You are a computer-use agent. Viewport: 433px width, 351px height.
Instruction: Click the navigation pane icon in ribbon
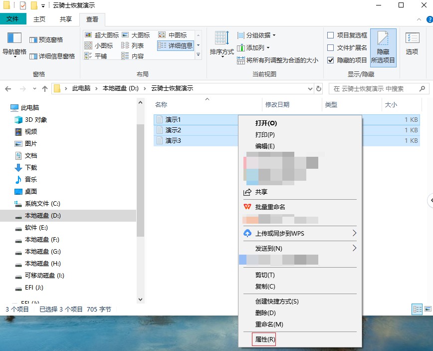(x=14, y=39)
